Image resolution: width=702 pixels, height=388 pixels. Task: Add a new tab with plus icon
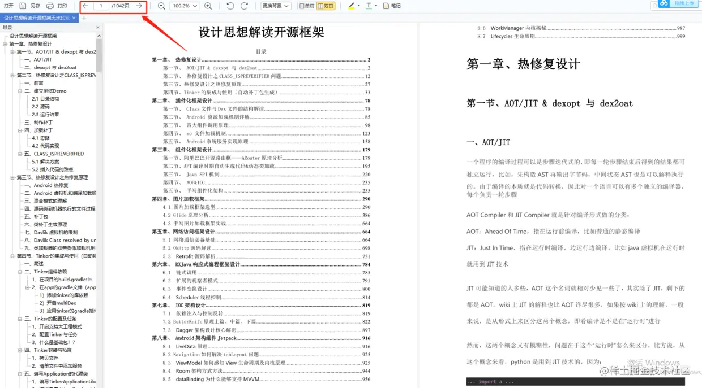tap(84, 18)
